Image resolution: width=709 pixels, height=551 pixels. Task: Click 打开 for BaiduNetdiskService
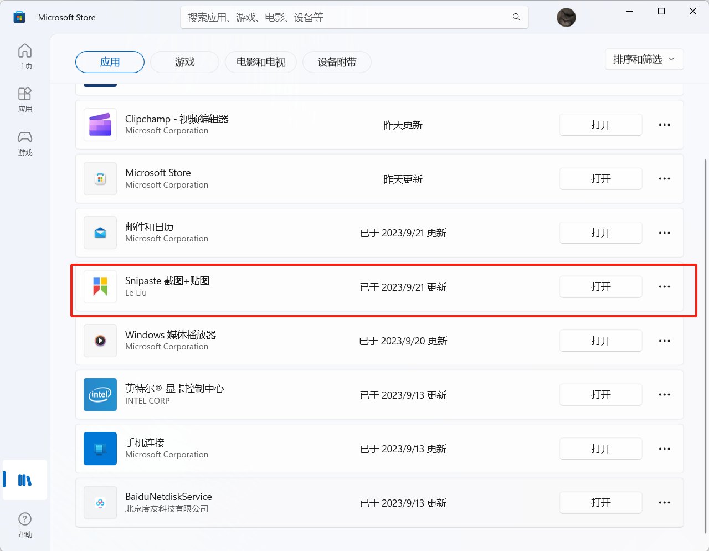601,502
